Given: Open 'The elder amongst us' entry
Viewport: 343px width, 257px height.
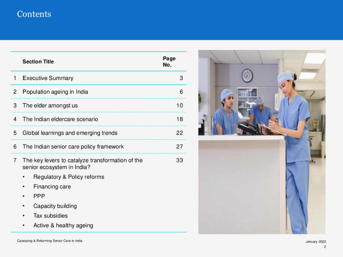Looking at the screenshot, I should click(x=50, y=105).
